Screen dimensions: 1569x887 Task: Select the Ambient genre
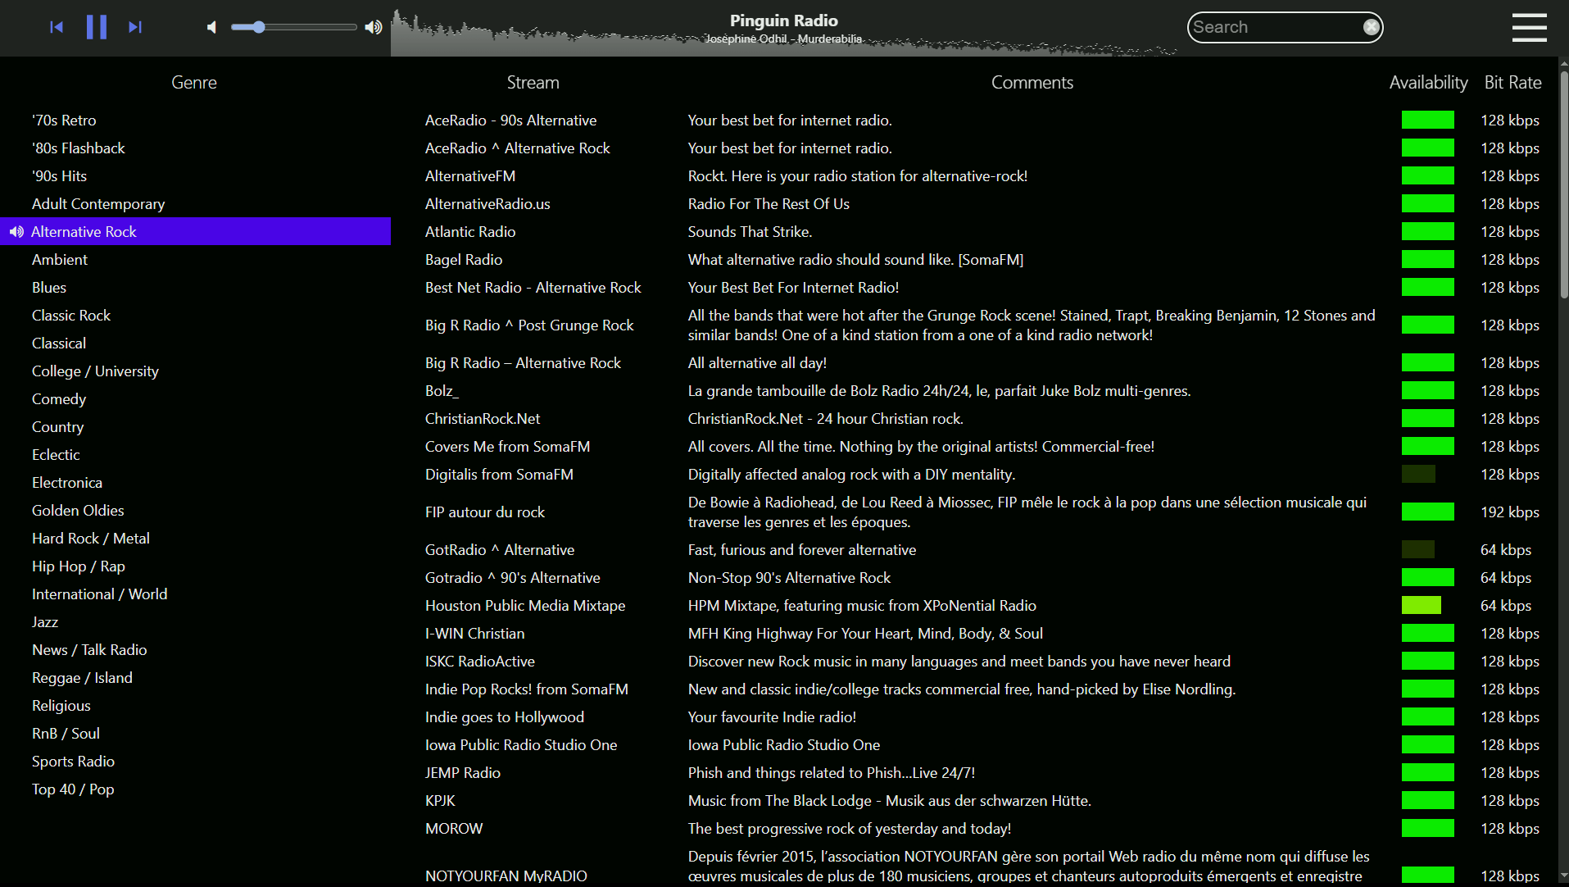pyautogui.click(x=59, y=259)
